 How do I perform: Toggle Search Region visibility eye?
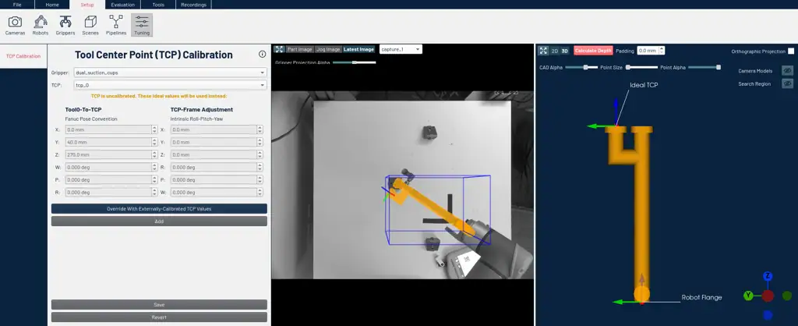pyautogui.click(x=787, y=83)
